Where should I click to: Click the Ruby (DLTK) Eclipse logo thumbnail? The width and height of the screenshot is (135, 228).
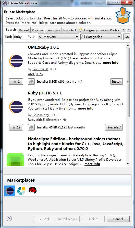(16, 107)
